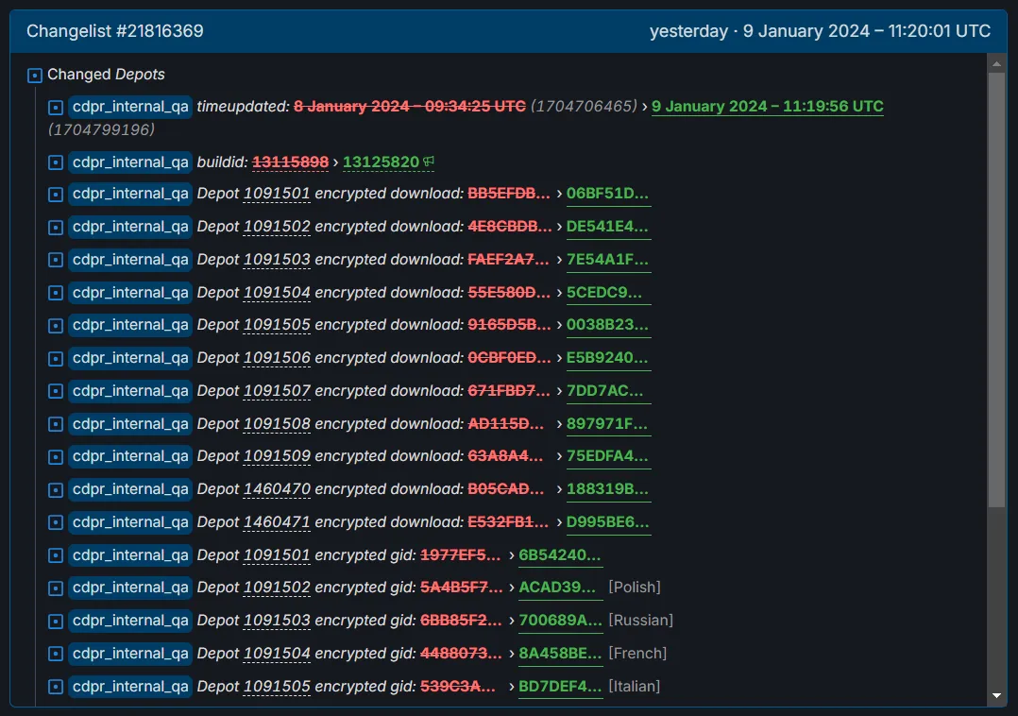
Task: Open Depot 1091502 link in encrypted download row
Action: coord(277,227)
